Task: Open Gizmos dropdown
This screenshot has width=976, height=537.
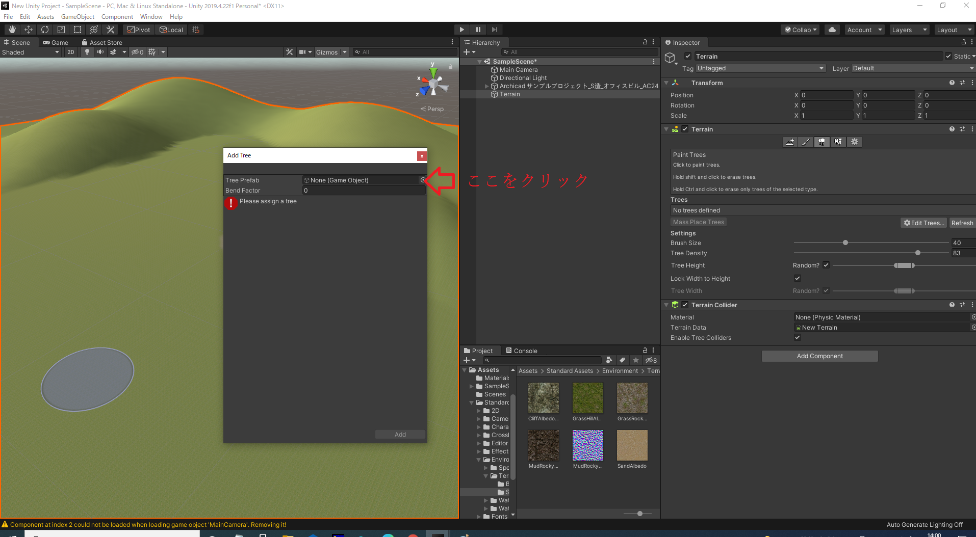Action: coord(331,52)
